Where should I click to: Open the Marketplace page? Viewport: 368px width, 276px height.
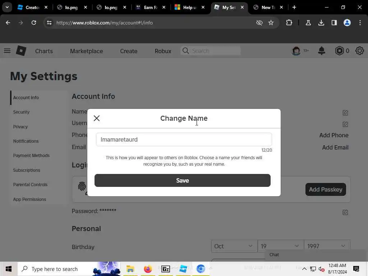[86, 51]
